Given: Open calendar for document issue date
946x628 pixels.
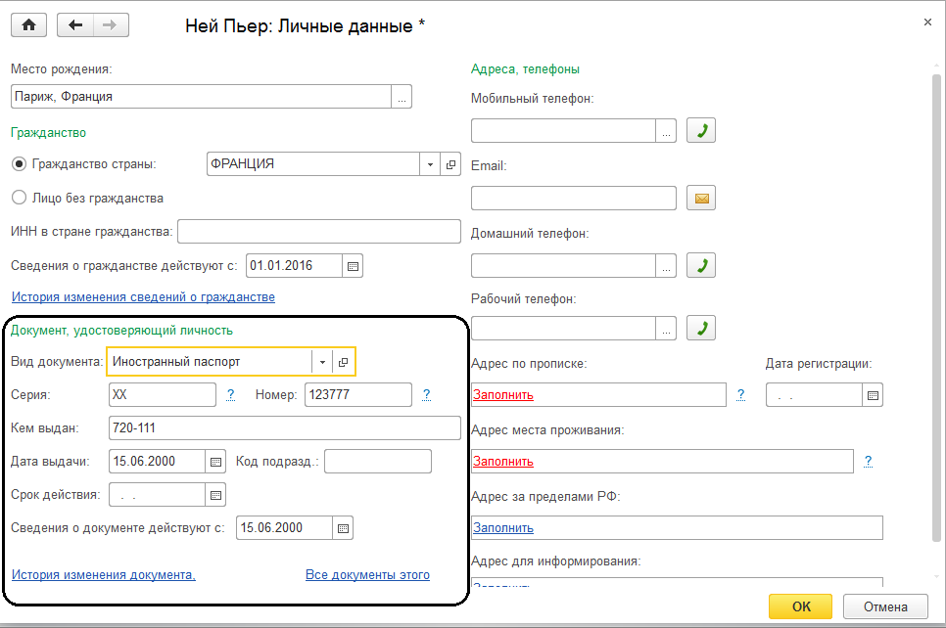Looking at the screenshot, I should coord(215,461).
